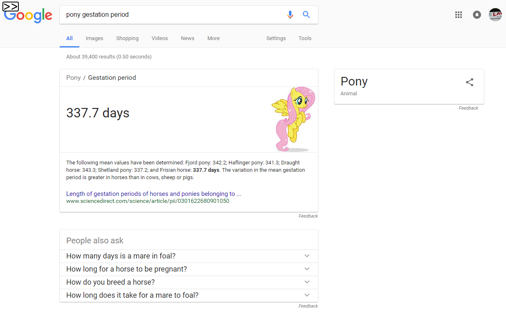Open Google notifications bell
The height and width of the screenshot is (319, 506).
[x=477, y=15]
